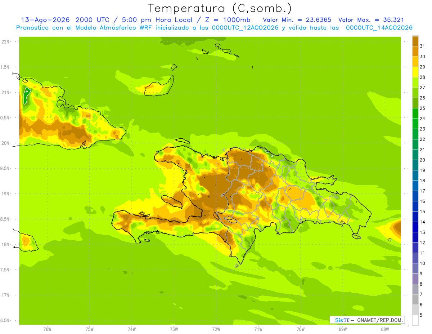Viewport: 432px width, 334px height.
Task: Pick the teal legend swatch between 19 and 20
Action: click(x=415, y=165)
